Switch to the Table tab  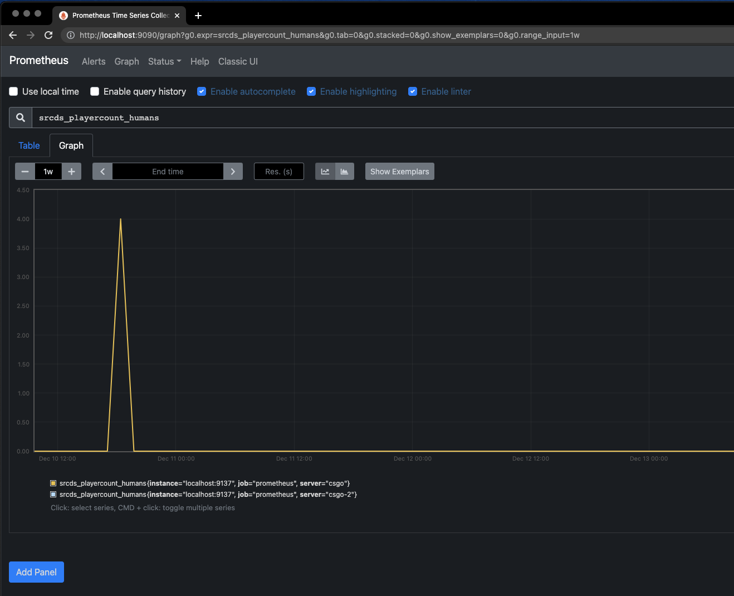click(29, 145)
